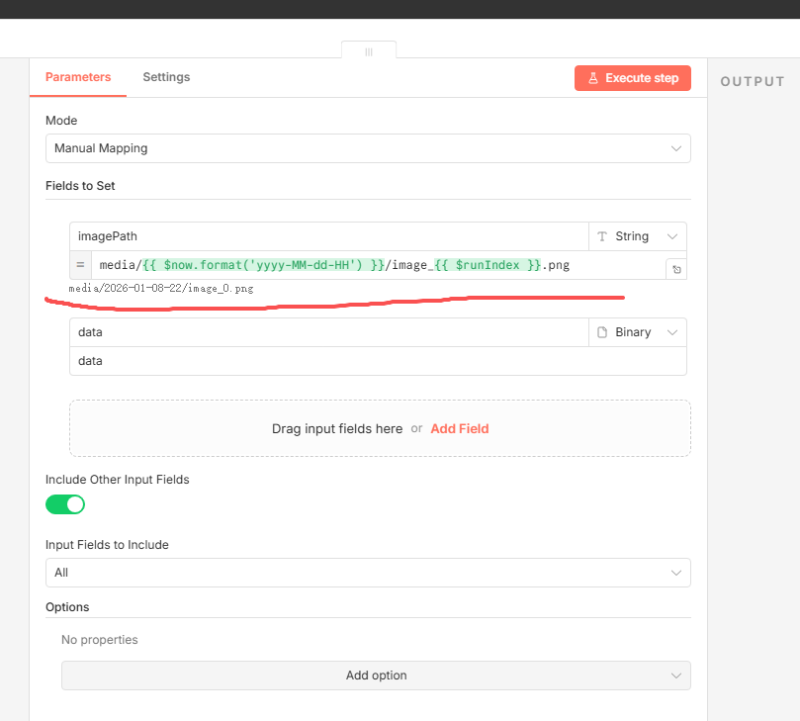Image resolution: width=800 pixels, height=721 pixels.
Task: Select the Parameters tab
Action: (78, 77)
